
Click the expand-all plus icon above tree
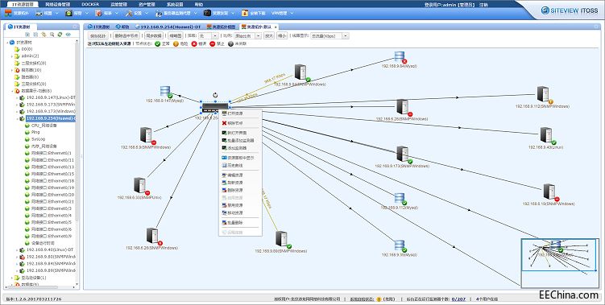(27, 35)
